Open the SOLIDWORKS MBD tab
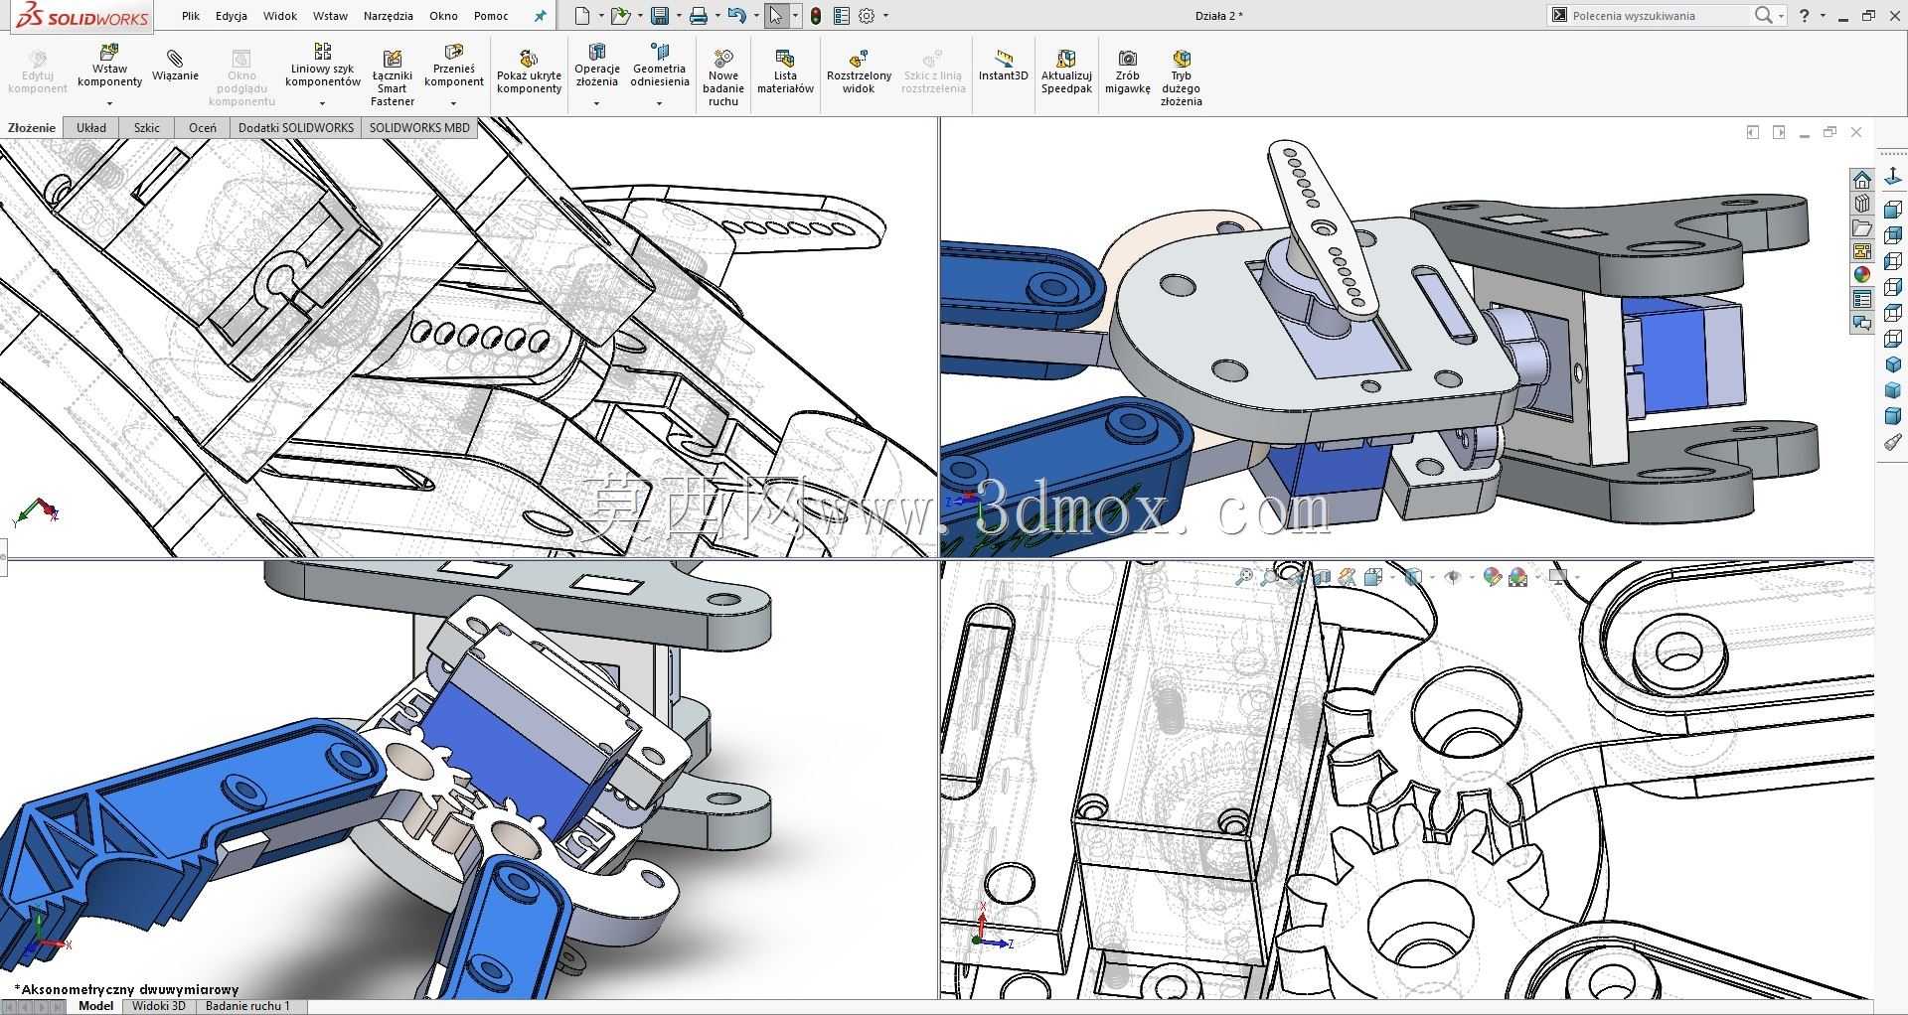This screenshot has width=1908, height=1015. click(x=419, y=128)
